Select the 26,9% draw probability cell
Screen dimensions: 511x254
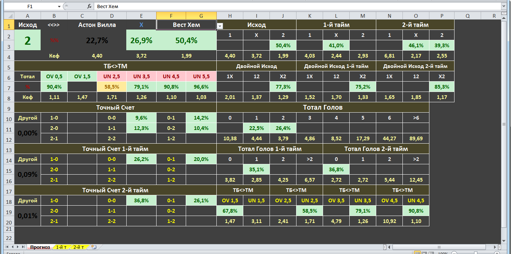click(141, 41)
